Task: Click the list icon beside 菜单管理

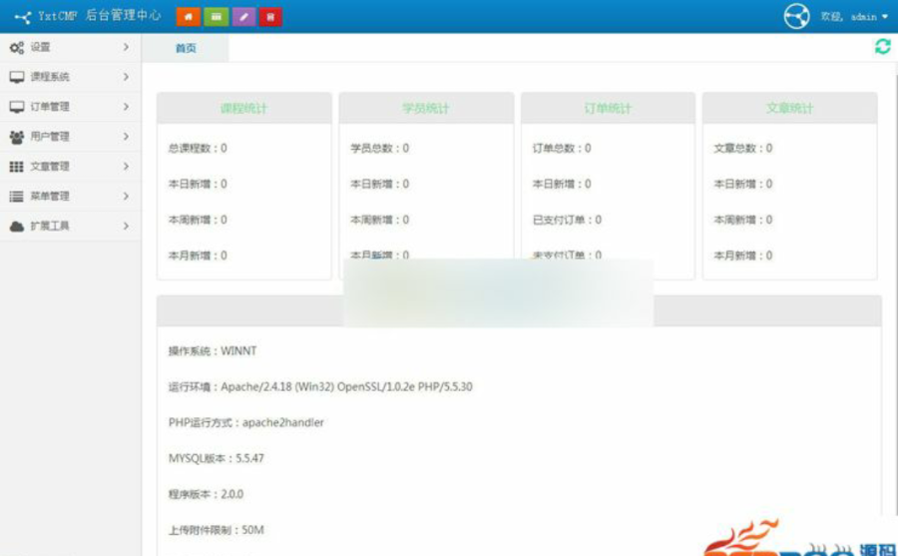Action: [17, 196]
